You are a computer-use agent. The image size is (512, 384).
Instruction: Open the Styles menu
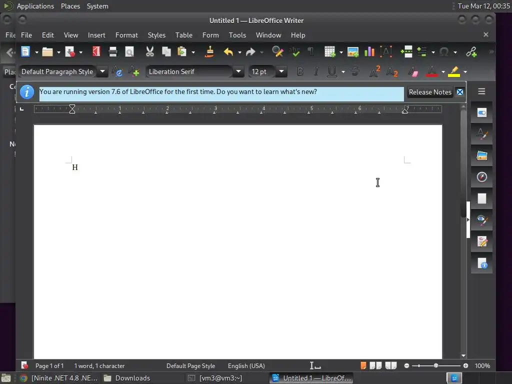coord(156,35)
